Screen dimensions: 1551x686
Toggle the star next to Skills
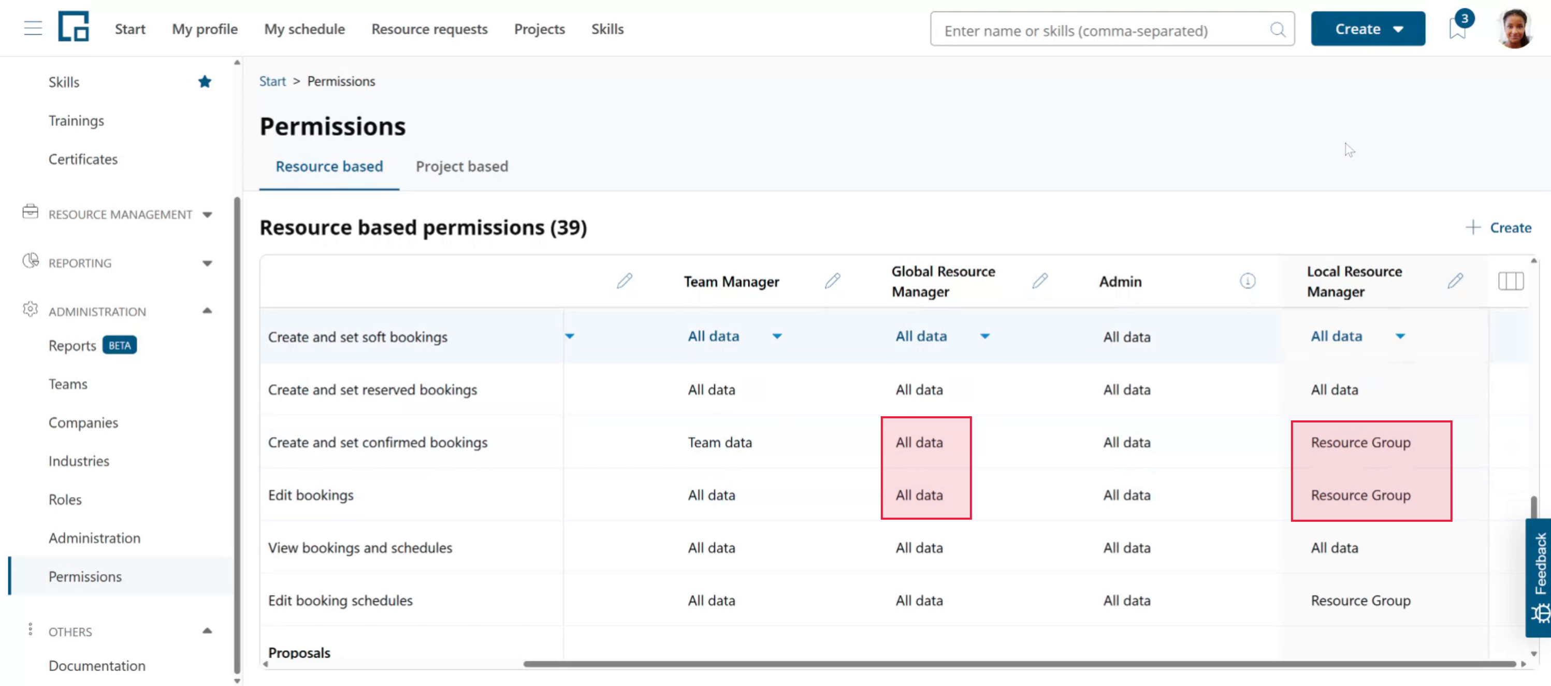tap(205, 82)
